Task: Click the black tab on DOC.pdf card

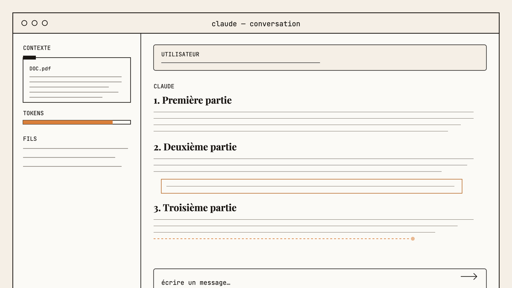Action: 29,58
